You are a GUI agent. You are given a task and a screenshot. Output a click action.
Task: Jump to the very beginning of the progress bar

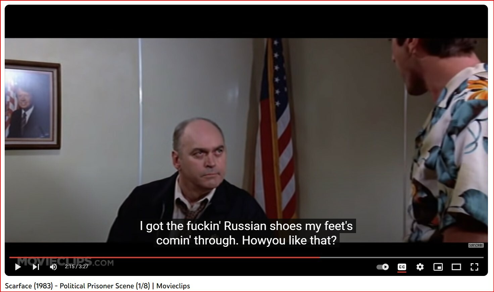point(10,258)
